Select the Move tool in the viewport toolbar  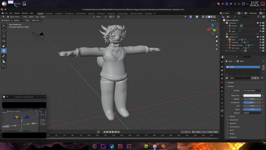pos(4,36)
